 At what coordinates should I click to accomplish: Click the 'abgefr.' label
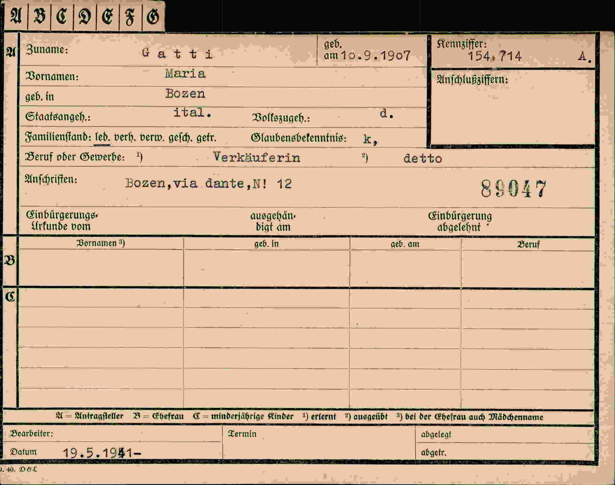coord(434,452)
